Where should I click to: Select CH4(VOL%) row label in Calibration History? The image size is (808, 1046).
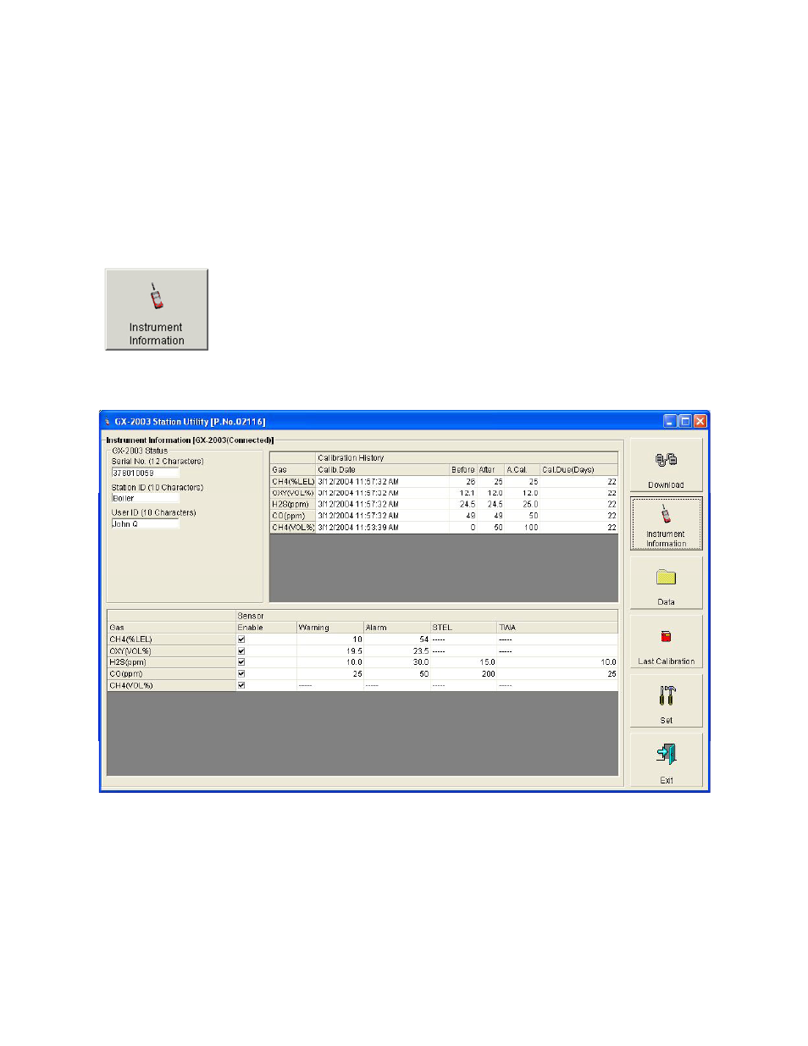point(293,527)
